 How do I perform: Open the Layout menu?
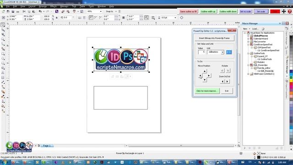[x=32, y=6]
